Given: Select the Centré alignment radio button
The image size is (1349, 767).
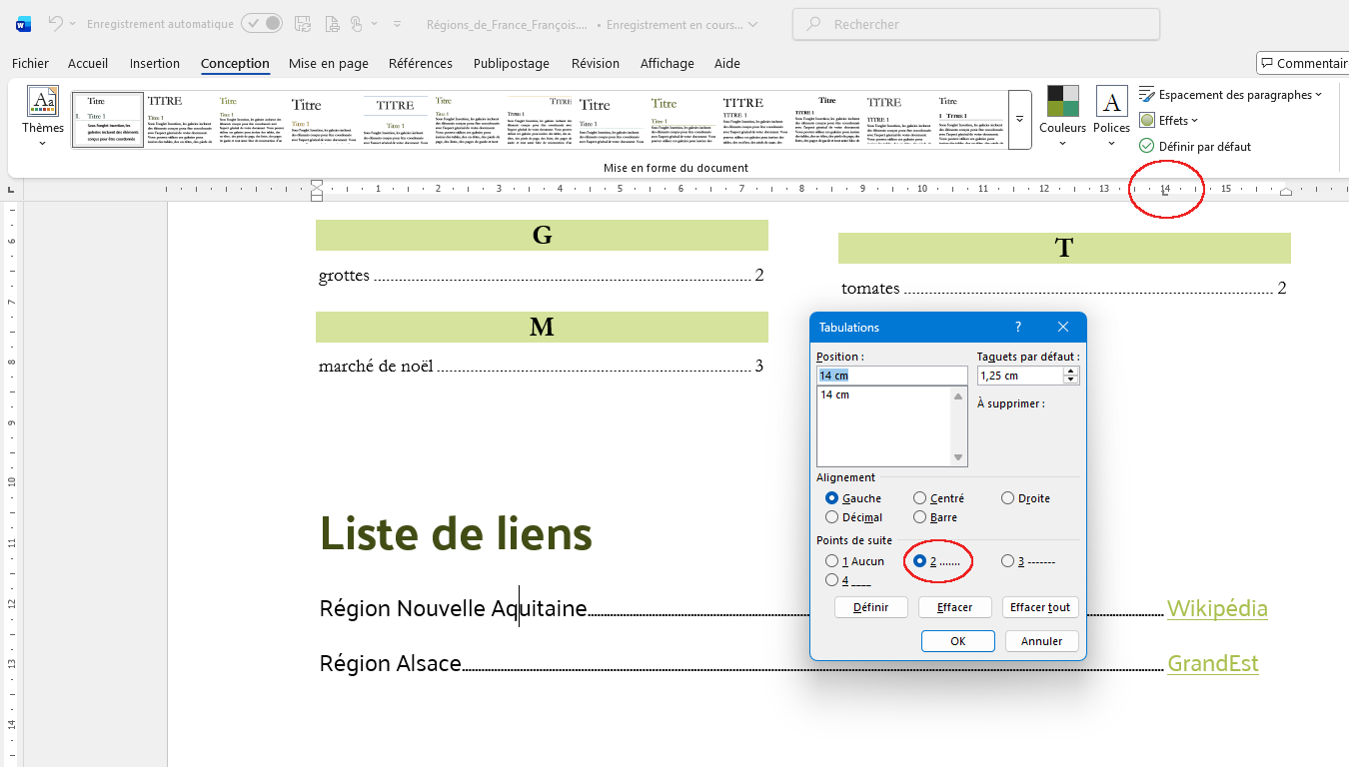Looking at the screenshot, I should [919, 498].
